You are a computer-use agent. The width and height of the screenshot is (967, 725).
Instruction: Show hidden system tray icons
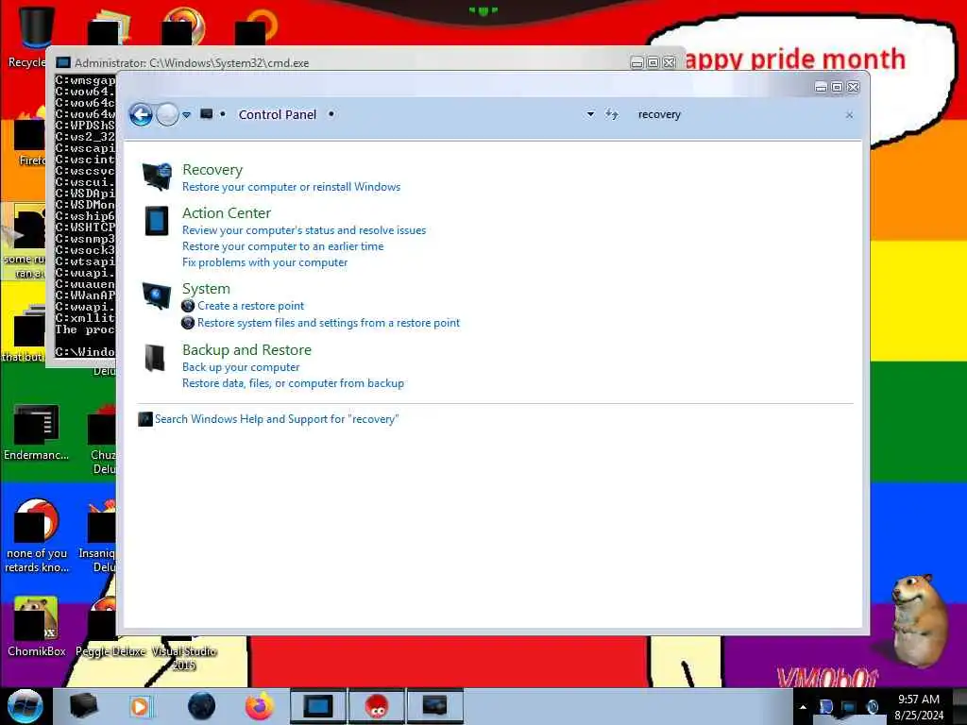coord(803,707)
